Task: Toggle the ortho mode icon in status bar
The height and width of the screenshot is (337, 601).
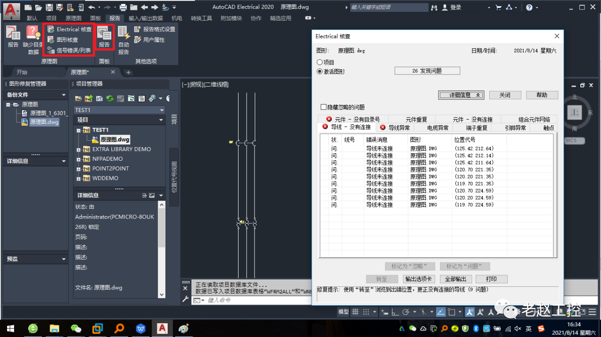Action: point(395,312)
